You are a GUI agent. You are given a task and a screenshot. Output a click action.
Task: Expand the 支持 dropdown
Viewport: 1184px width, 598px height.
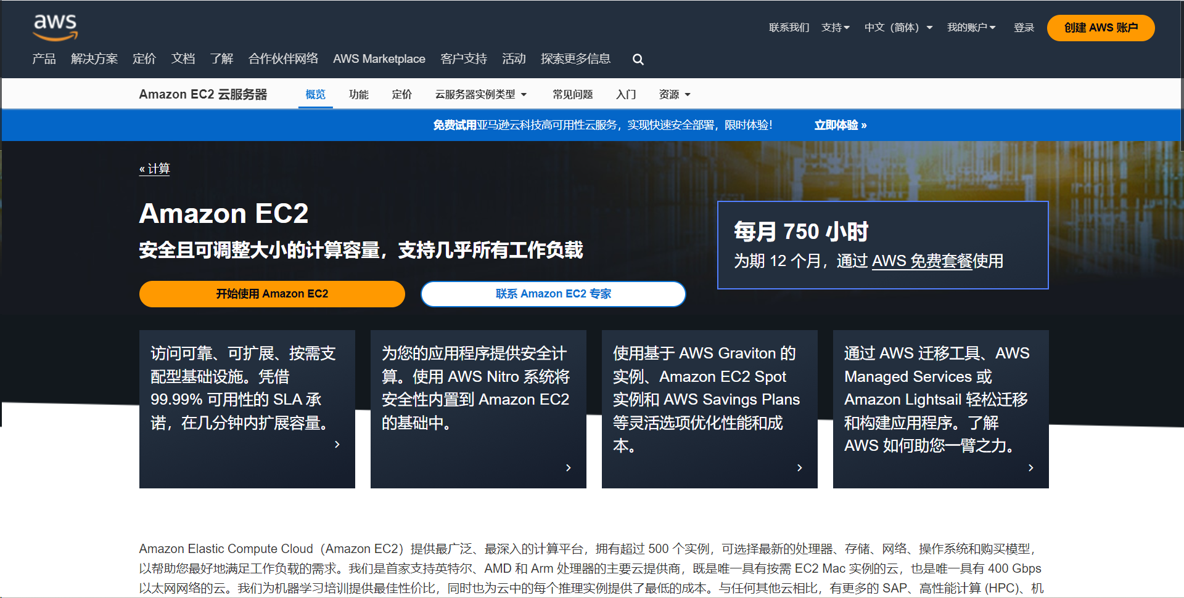point(836,27)
